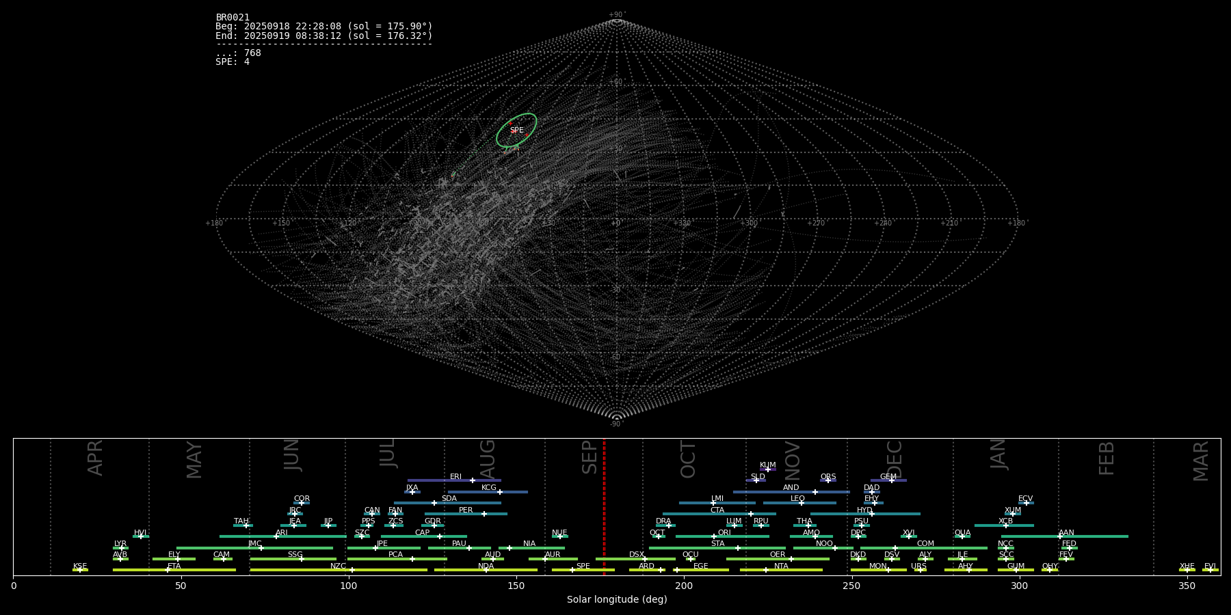Click the APR month label

(x=95, y=458)
